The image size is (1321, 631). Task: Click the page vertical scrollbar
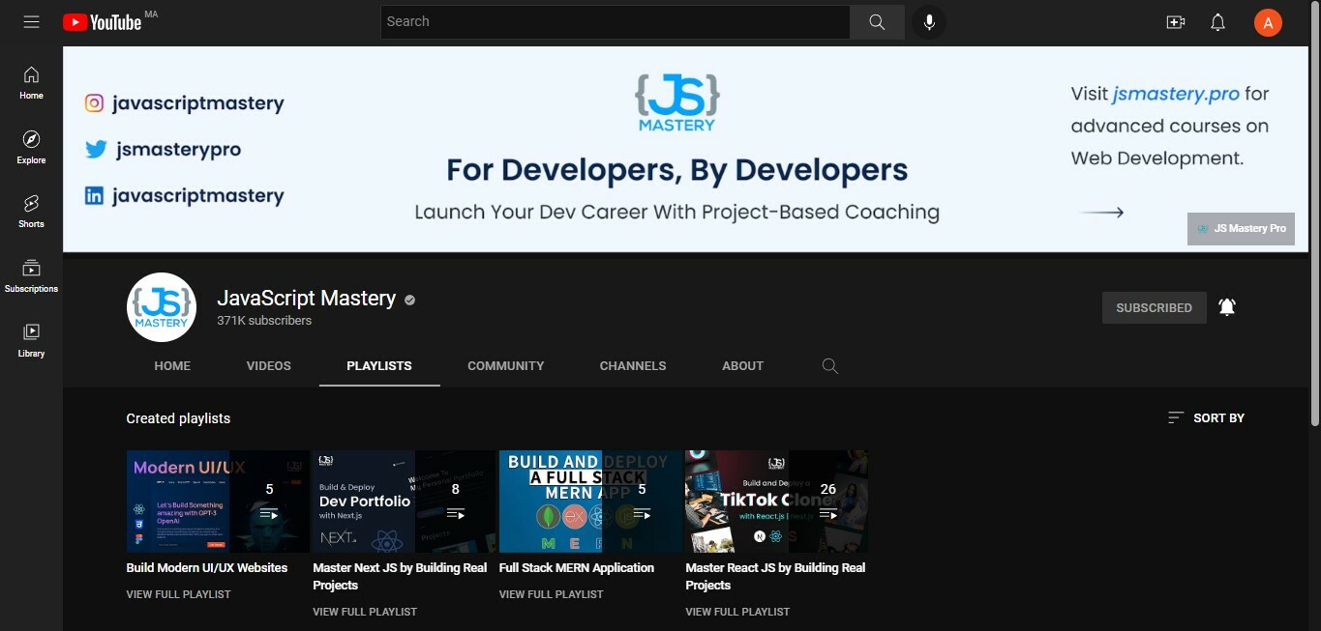(1314, 215)
